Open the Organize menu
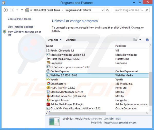The height and width of the screenshot is (130, 154). [x=54, y=40]
